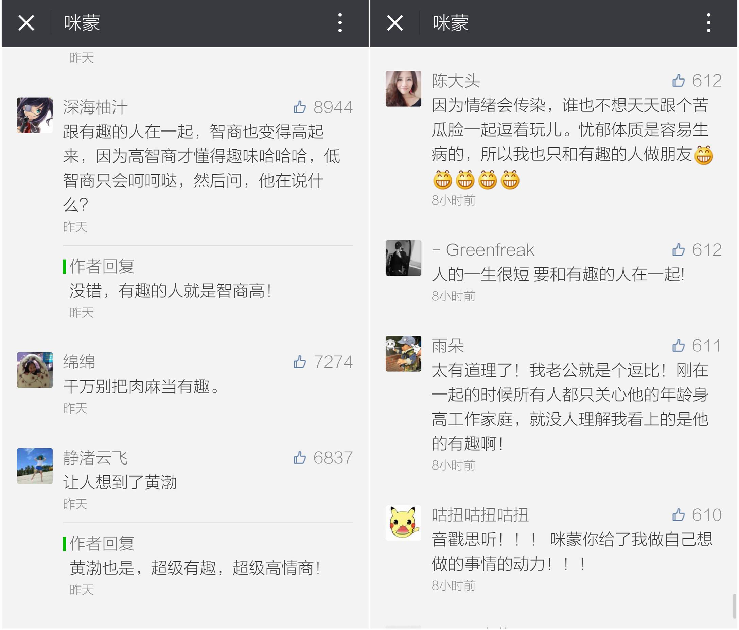739x630 pixels.
Task: Close the right 咪蒙 page
Action: [x=395, y=23]
